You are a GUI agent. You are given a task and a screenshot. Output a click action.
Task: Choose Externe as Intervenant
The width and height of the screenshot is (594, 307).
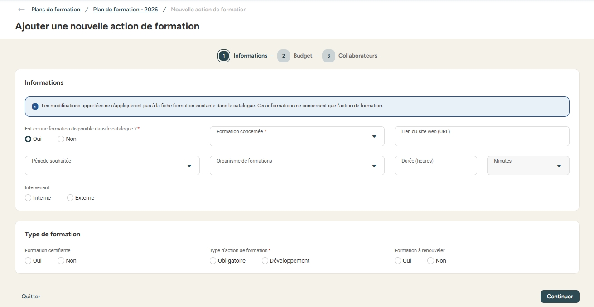(70, 198)
